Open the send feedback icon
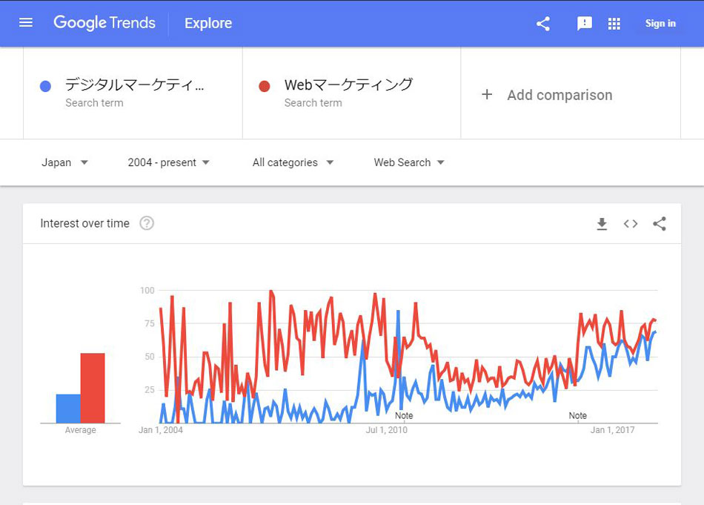This screenshot has height=505, width=704. [x=584, y=24]
